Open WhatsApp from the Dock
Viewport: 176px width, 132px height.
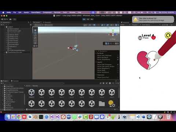[74, 117]
